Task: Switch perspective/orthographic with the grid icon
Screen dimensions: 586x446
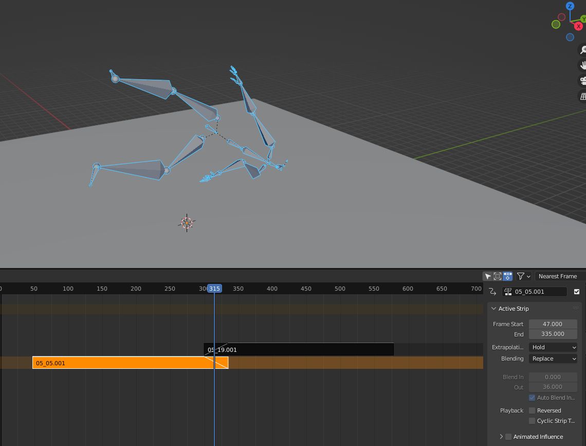Action: tap(582, 96)
